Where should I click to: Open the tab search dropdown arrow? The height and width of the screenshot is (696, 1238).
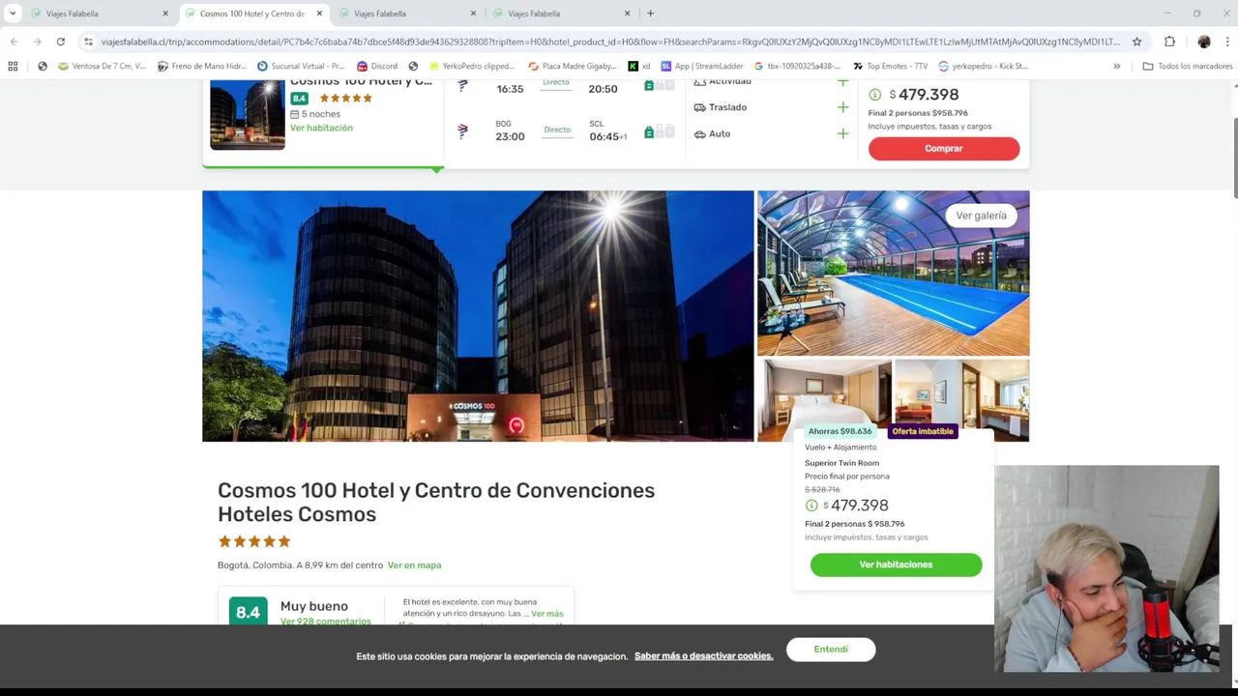[13, 14]
